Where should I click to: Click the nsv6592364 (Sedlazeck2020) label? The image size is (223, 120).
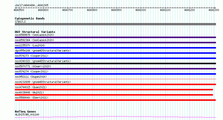tap(35, 40)
